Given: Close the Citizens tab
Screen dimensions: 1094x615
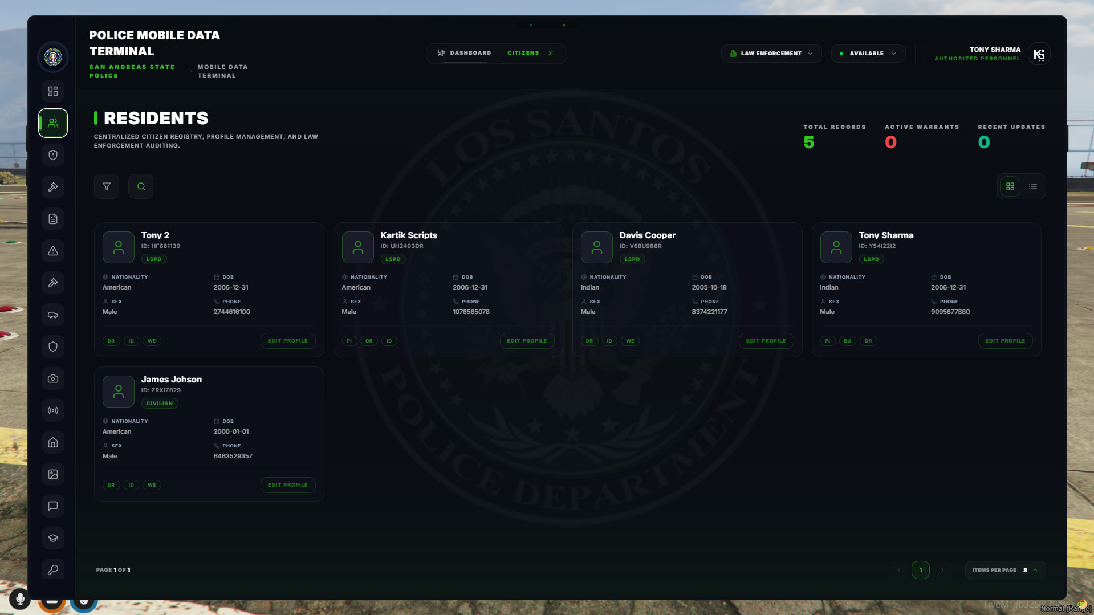Looking at the screenshot, I should coord(551,53).
